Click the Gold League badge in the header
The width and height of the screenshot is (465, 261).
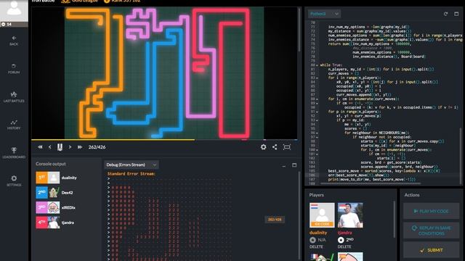pos(80,1)
